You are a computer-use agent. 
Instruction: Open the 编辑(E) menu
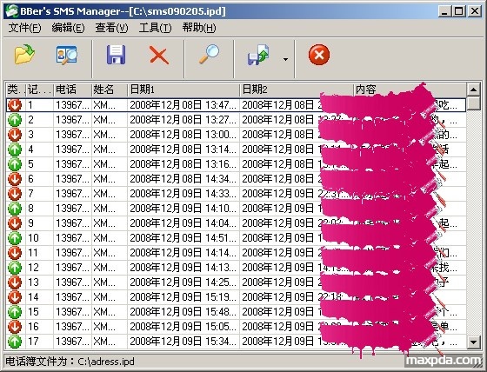tap(68, 28)
